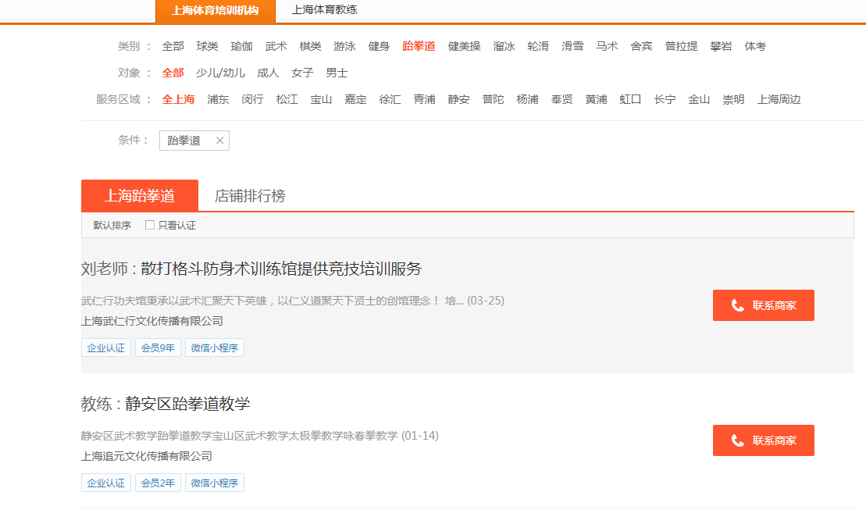
Task: Filter service area by 宝山
Action: tap(321, 99)
